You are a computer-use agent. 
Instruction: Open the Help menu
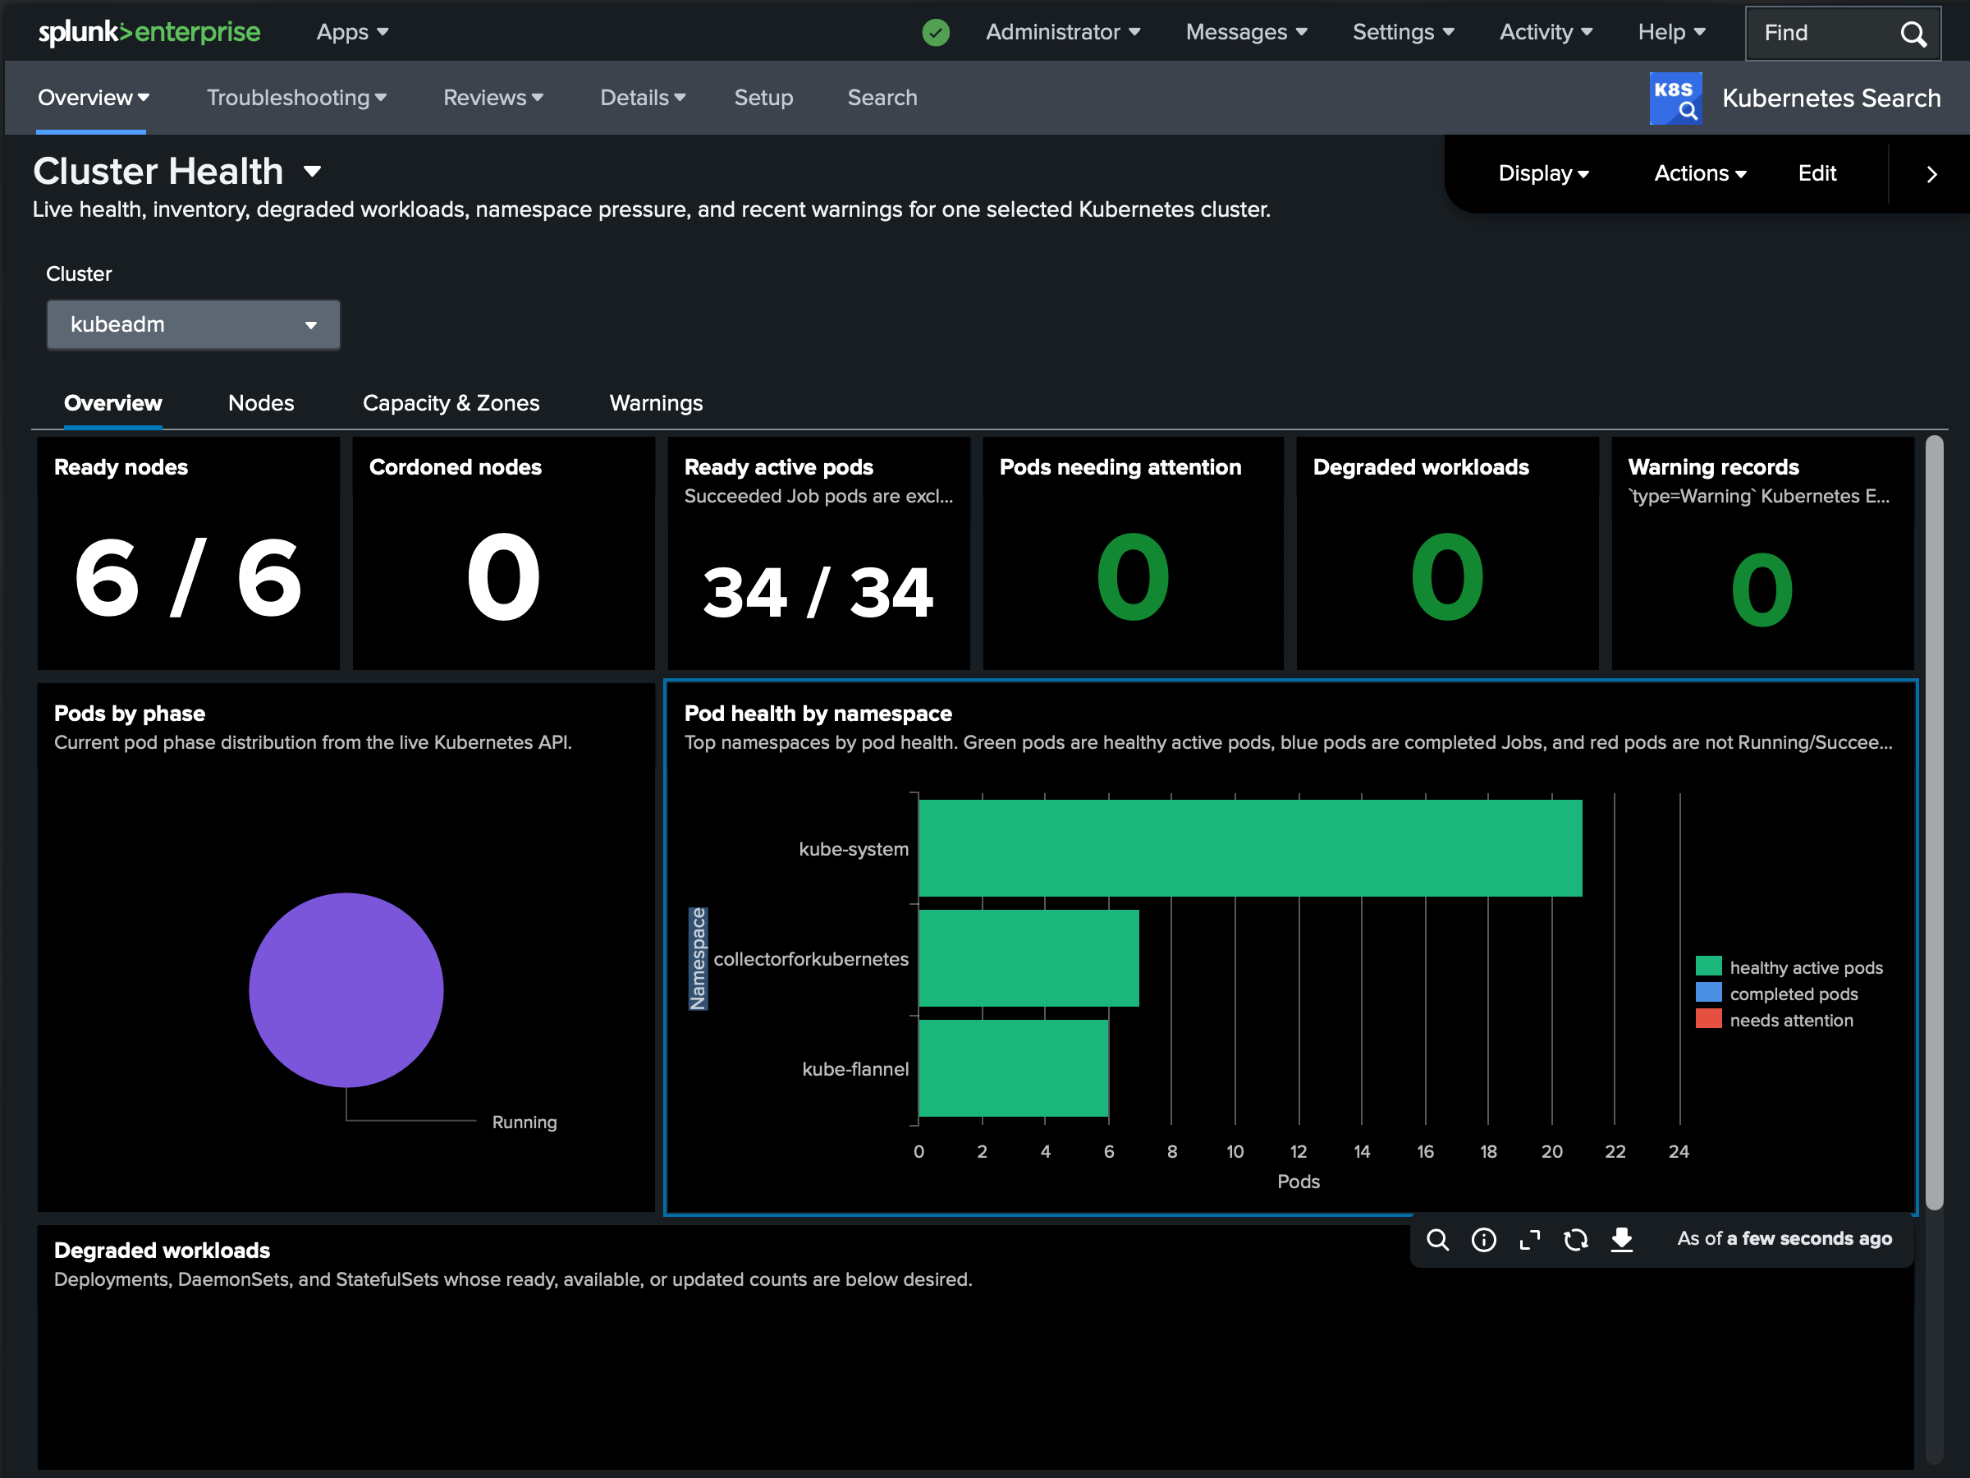tap(1672, 32)
